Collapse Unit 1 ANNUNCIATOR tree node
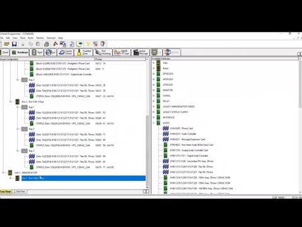The image size is (302, 227). click(x=3, y=173)
